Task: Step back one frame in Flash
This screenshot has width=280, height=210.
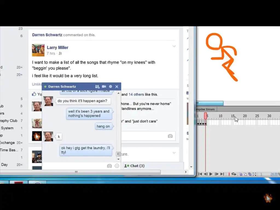Action: coord(206,174)
